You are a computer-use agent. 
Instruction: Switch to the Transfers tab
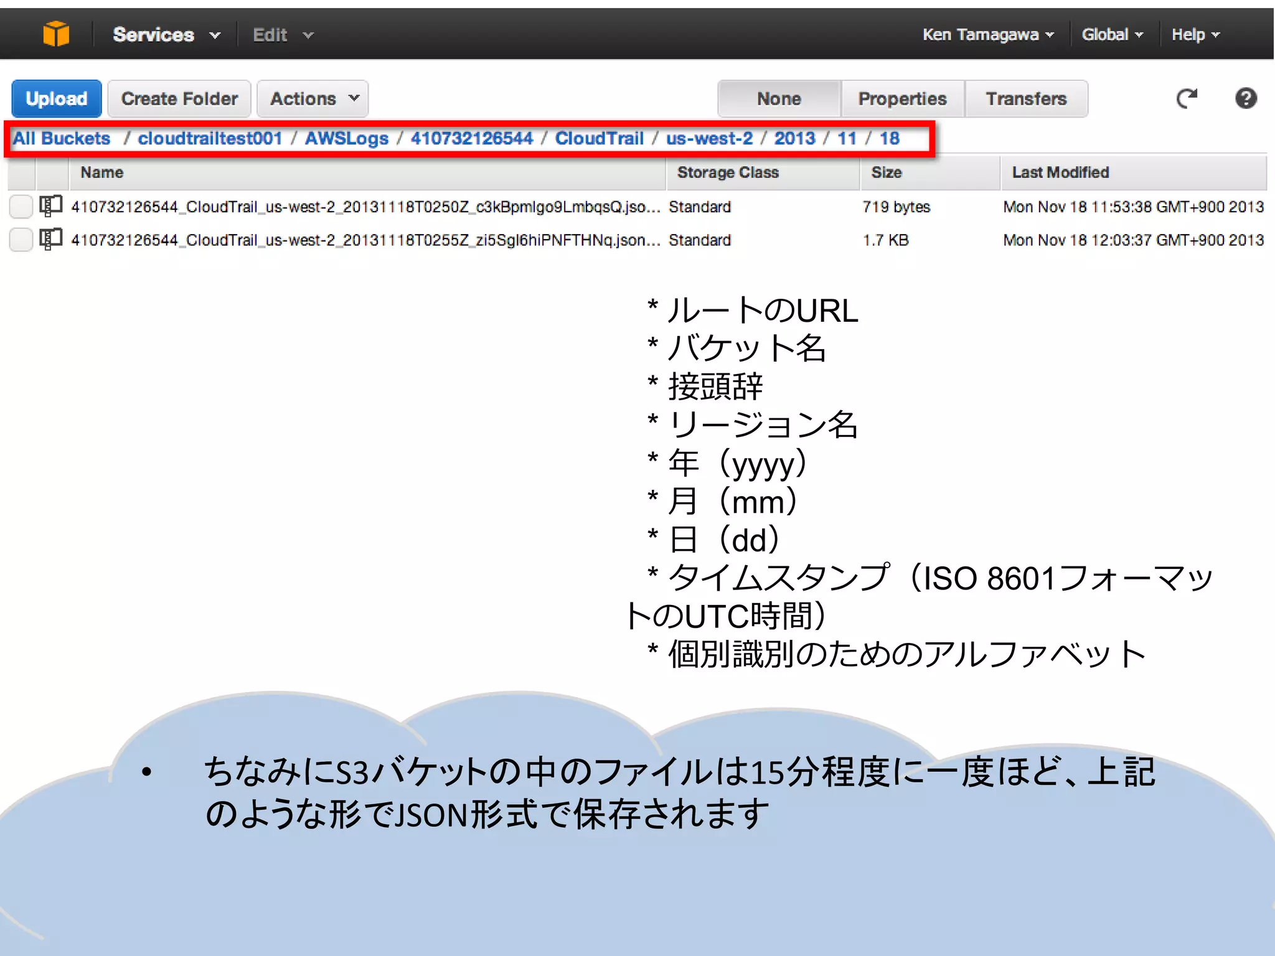[x=1026, y=98]
